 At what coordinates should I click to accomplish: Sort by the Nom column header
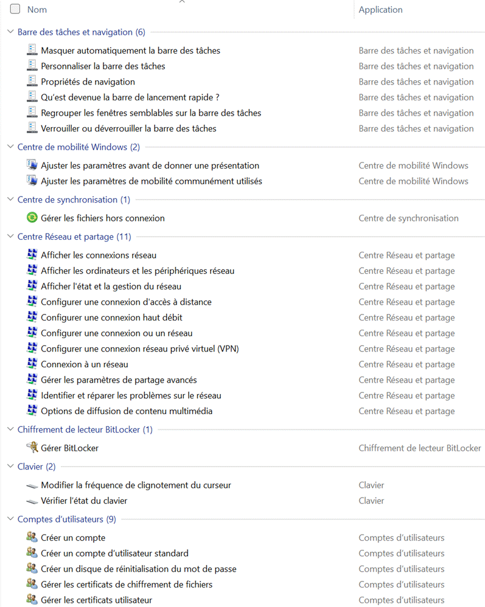pyautogui.click(x=37, y=10)
